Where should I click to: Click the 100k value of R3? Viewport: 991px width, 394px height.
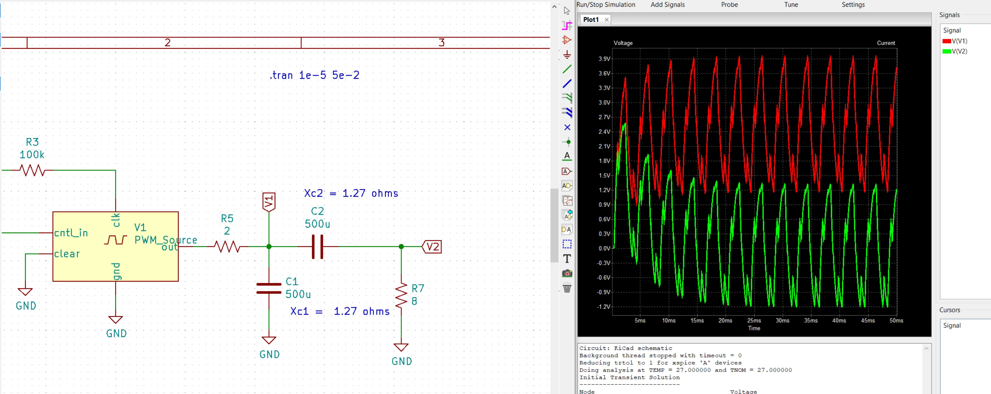32,155
